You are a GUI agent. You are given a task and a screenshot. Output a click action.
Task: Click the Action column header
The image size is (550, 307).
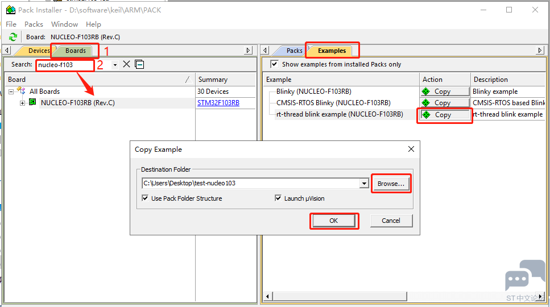coord(445,80)
